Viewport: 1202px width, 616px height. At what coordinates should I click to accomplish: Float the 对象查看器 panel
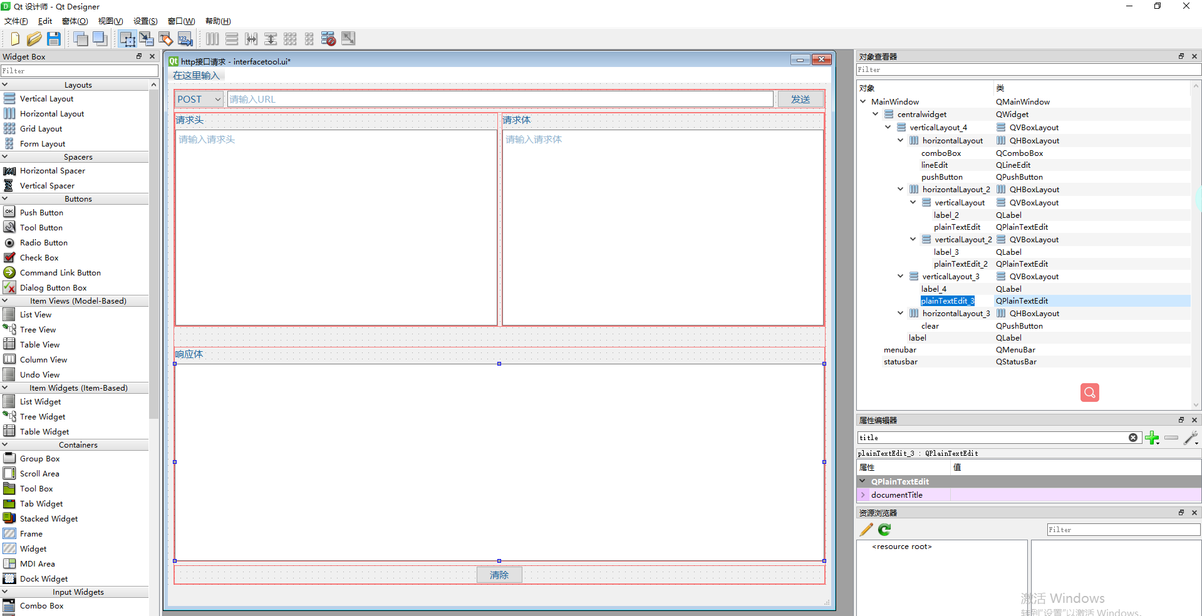[x=1181, y=56]
